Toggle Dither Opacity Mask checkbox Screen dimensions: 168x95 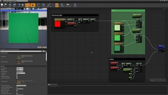(17, 92)
